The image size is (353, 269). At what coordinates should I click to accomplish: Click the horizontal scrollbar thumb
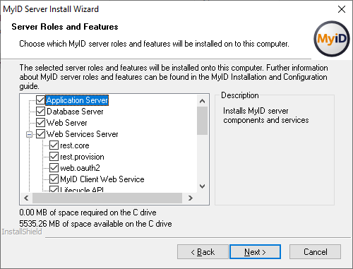(107, 198)
